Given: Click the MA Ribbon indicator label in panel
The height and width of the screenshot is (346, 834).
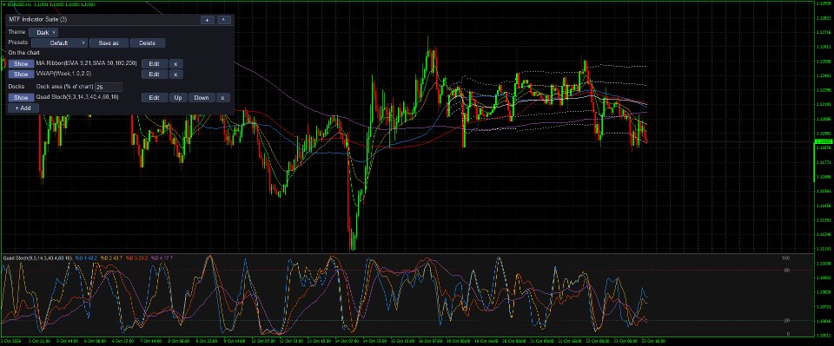Looking at the screenshot, I should [x=86, y=63].
